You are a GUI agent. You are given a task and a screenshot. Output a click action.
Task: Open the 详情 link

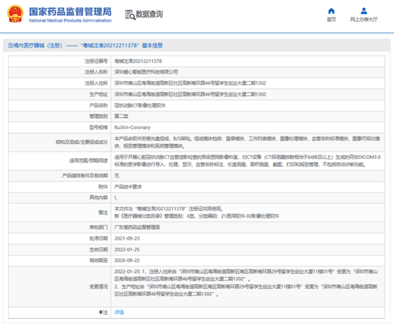[x=119, y=312]
